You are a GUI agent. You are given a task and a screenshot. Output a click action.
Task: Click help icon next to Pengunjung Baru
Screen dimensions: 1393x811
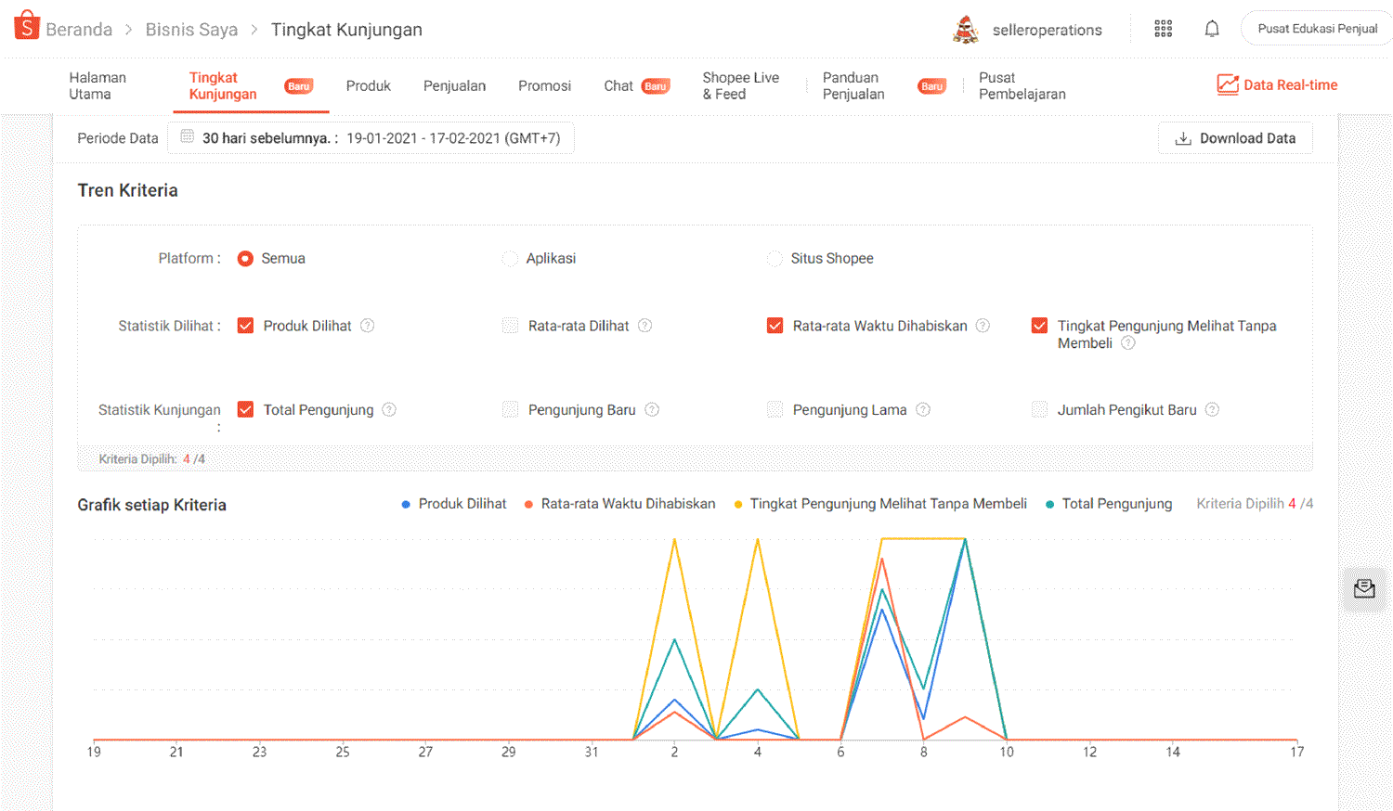[652, 410]
